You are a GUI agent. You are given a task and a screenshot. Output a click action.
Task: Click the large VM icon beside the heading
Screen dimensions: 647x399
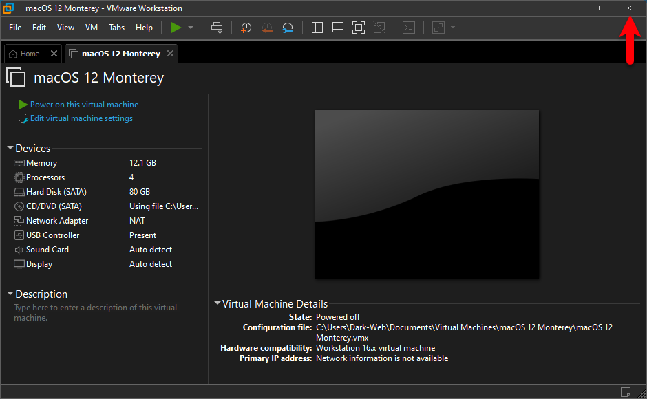point(16,77)
